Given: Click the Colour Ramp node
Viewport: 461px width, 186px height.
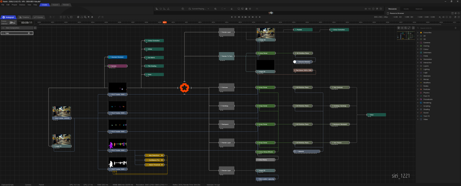Looking at the screenshot, I should [265, 160].
